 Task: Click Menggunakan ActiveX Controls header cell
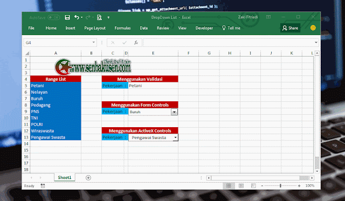[x=140, y=131]
